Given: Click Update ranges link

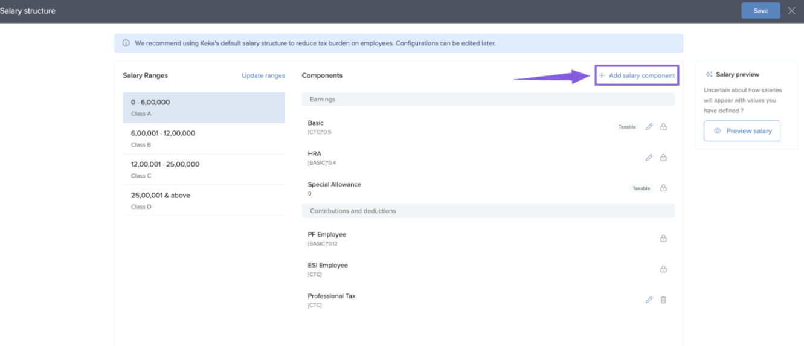Looking at the screenshot, I should click(x=263, y=75).
